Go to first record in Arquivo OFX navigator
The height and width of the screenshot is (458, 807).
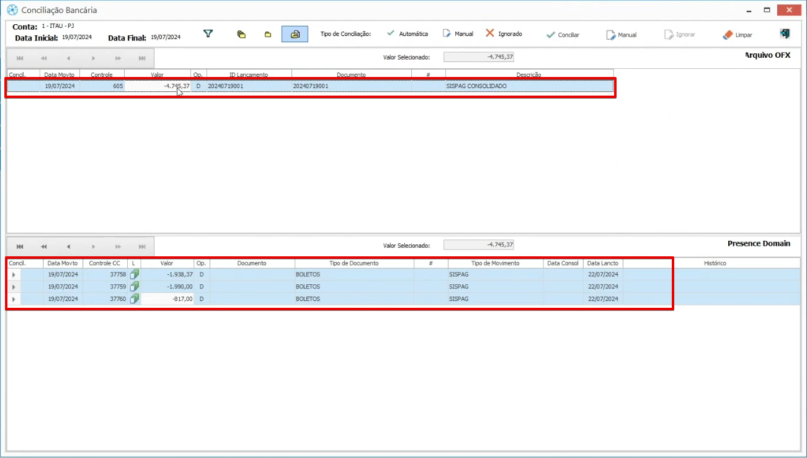pyautogui.click(x=20, y=58)
